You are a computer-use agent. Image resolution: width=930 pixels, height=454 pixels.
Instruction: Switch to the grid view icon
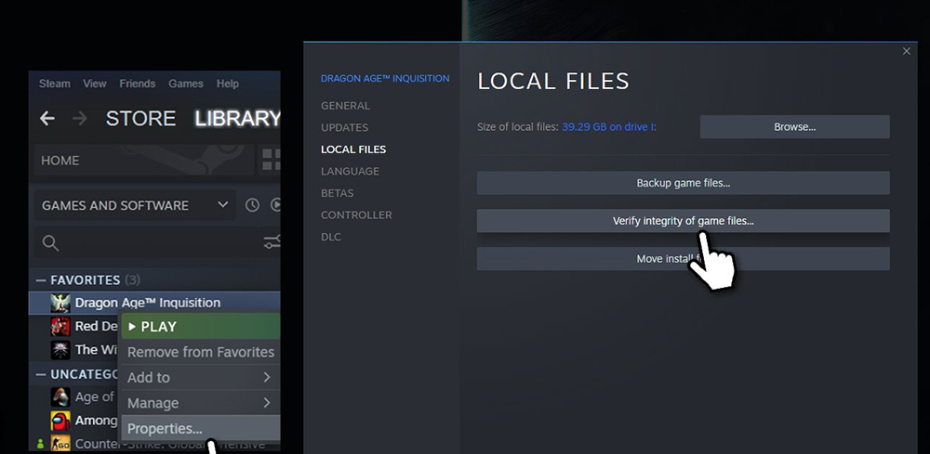click(x=271, y=160)
